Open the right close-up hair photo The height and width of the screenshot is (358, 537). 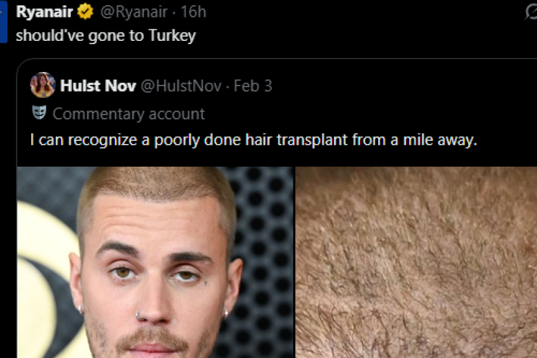pos(416,263)
